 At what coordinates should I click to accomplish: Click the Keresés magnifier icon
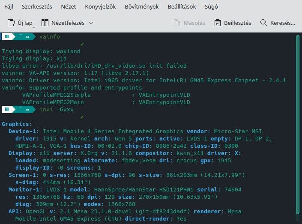click(x=264, y=23)
